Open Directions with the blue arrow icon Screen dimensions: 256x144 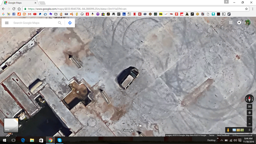[x=70, y=23]
